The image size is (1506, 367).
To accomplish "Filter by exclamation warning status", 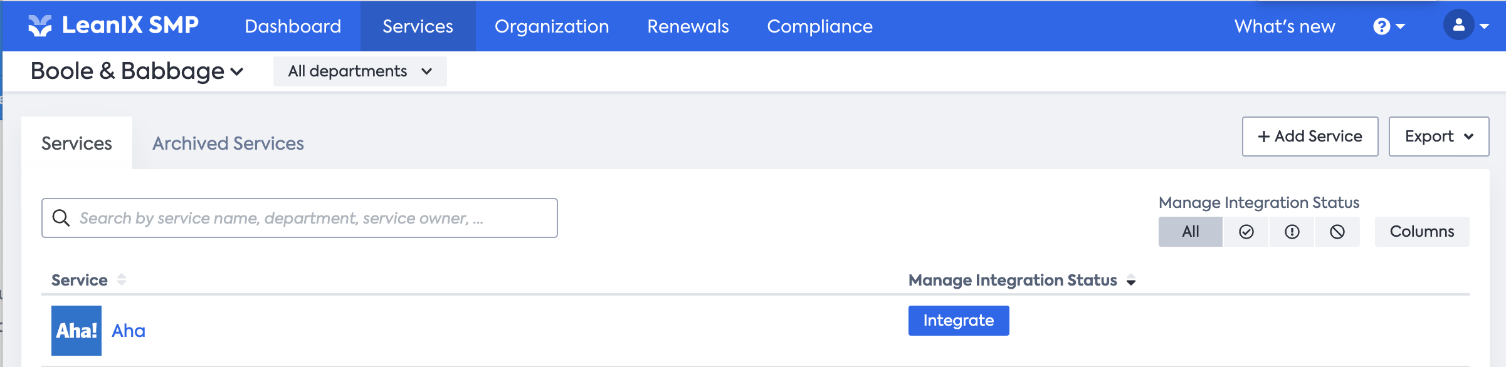I will click(x=1292, y=232).
